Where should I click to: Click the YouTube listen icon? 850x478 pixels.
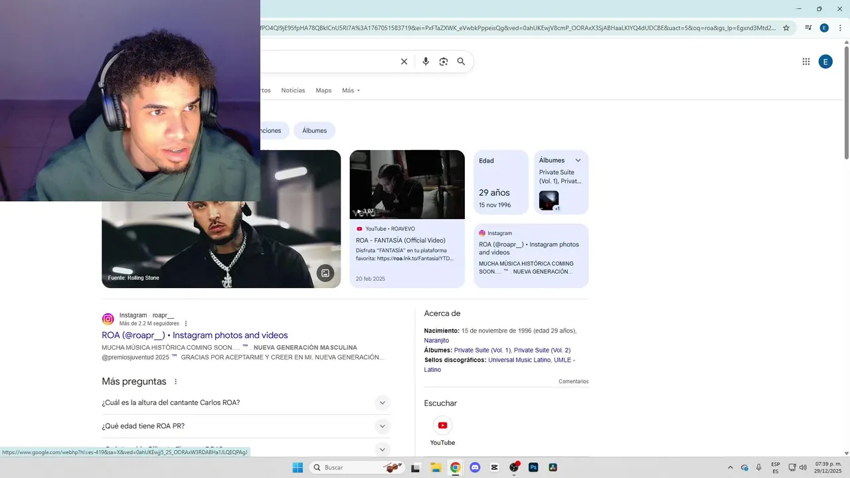[442, 426]
